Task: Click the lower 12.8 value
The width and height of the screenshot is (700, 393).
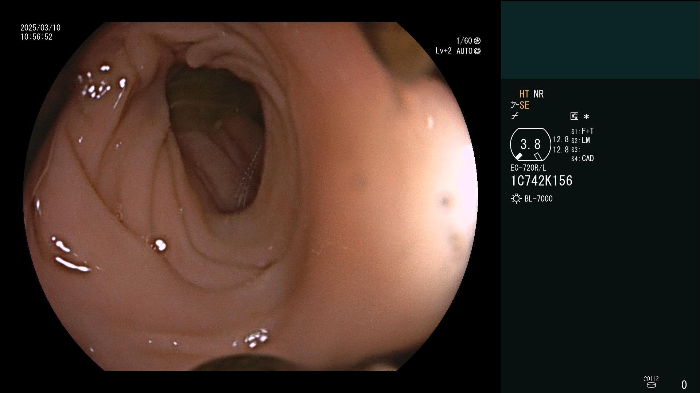Action: 561,150
